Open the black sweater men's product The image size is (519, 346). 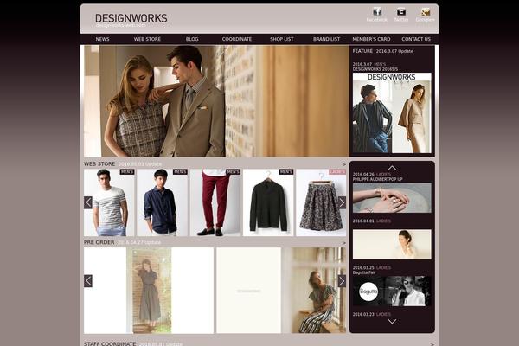(x=268, y=202)
